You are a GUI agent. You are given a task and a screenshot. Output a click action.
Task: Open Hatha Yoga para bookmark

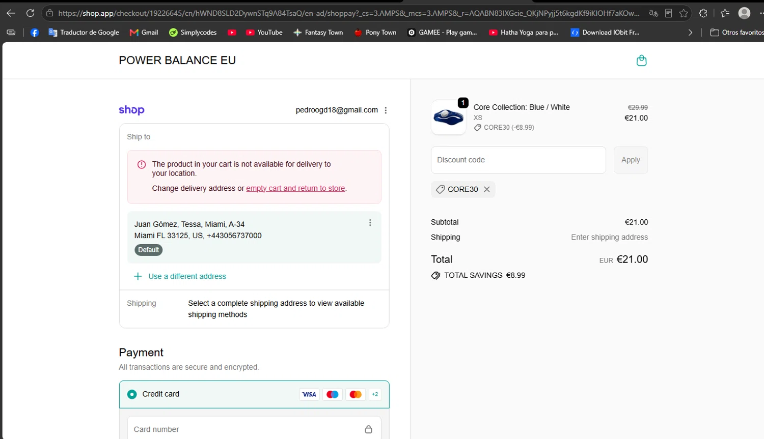tap(524, 33)
